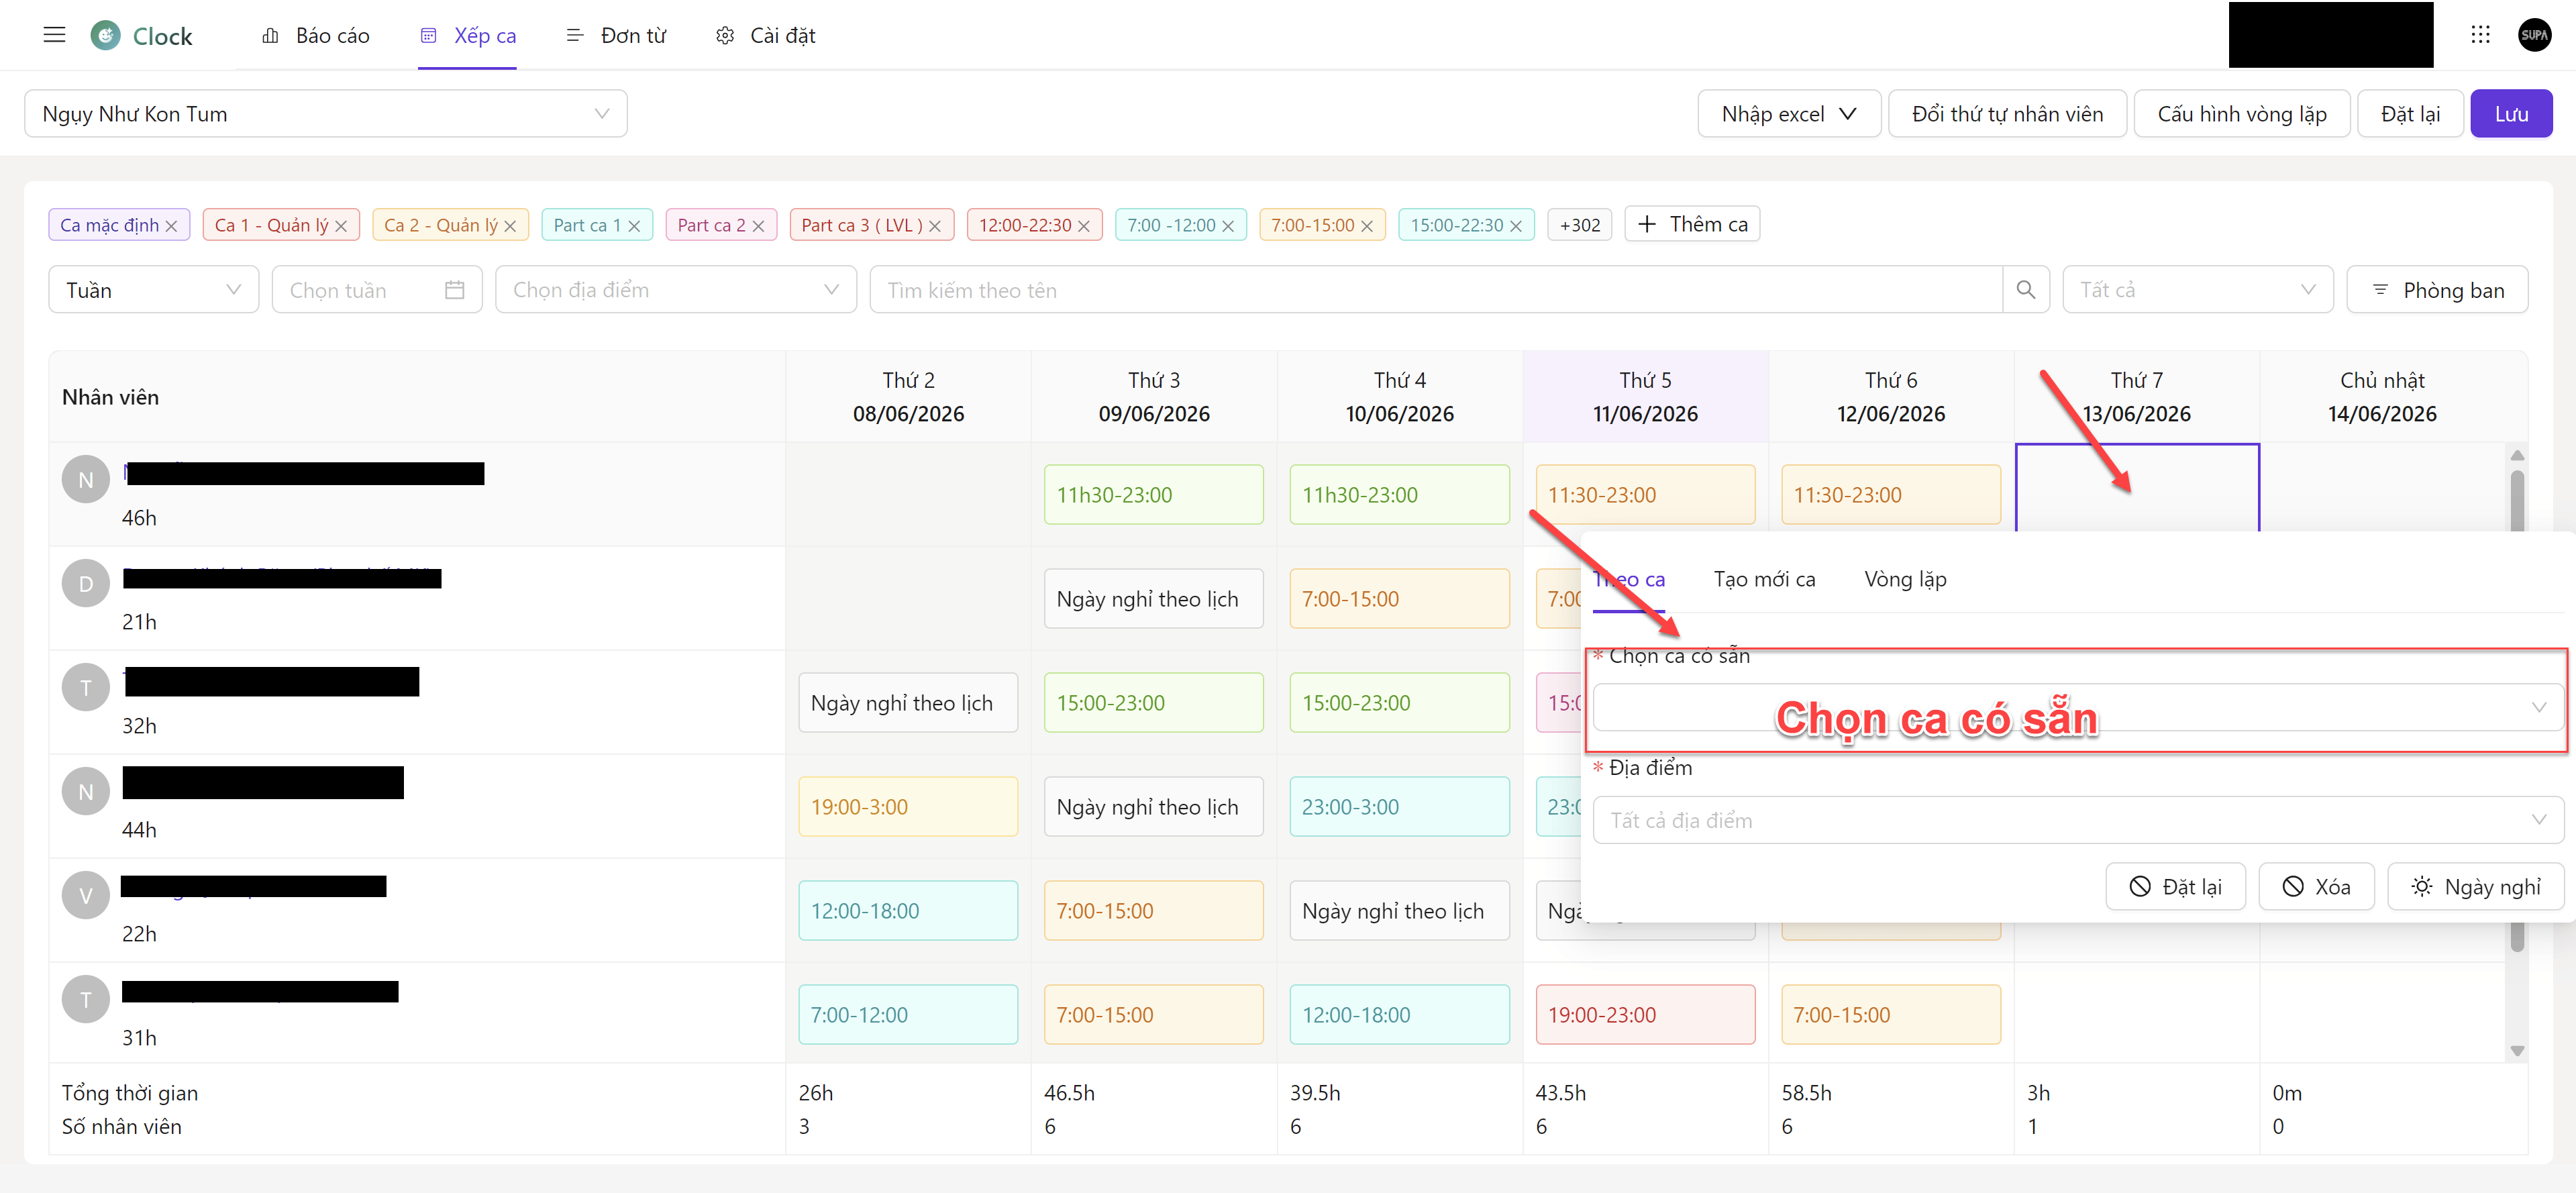Click Ngày nghỉ theo lịch on Thứ 2
The image size is (2576, 1193).
click(908, 703)
